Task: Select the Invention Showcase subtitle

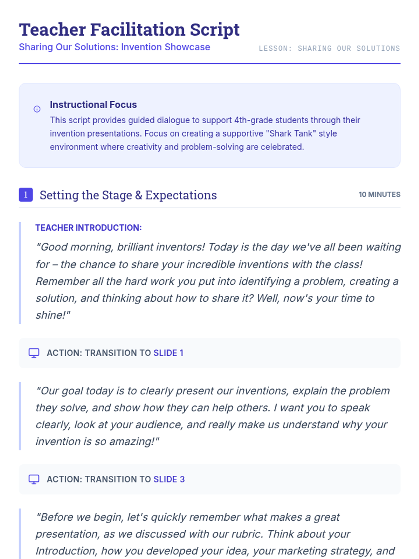Action: pyautogui.click(x=115, y=47)
